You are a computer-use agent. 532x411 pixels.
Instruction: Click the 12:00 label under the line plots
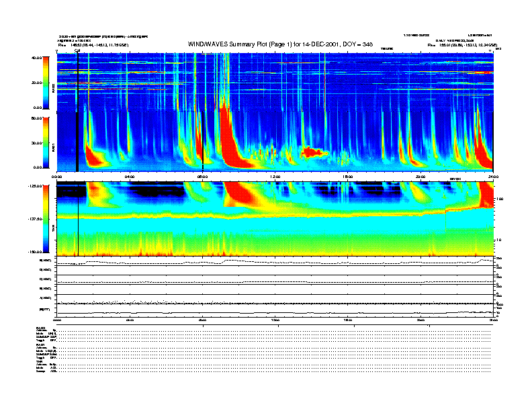pos(275,320)
